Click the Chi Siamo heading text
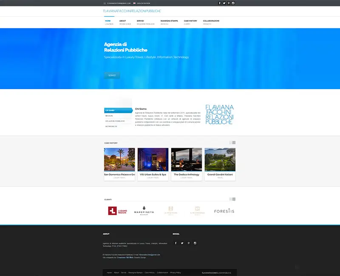Viewport: 340px width, 276px height. click(x=141, y=109)
